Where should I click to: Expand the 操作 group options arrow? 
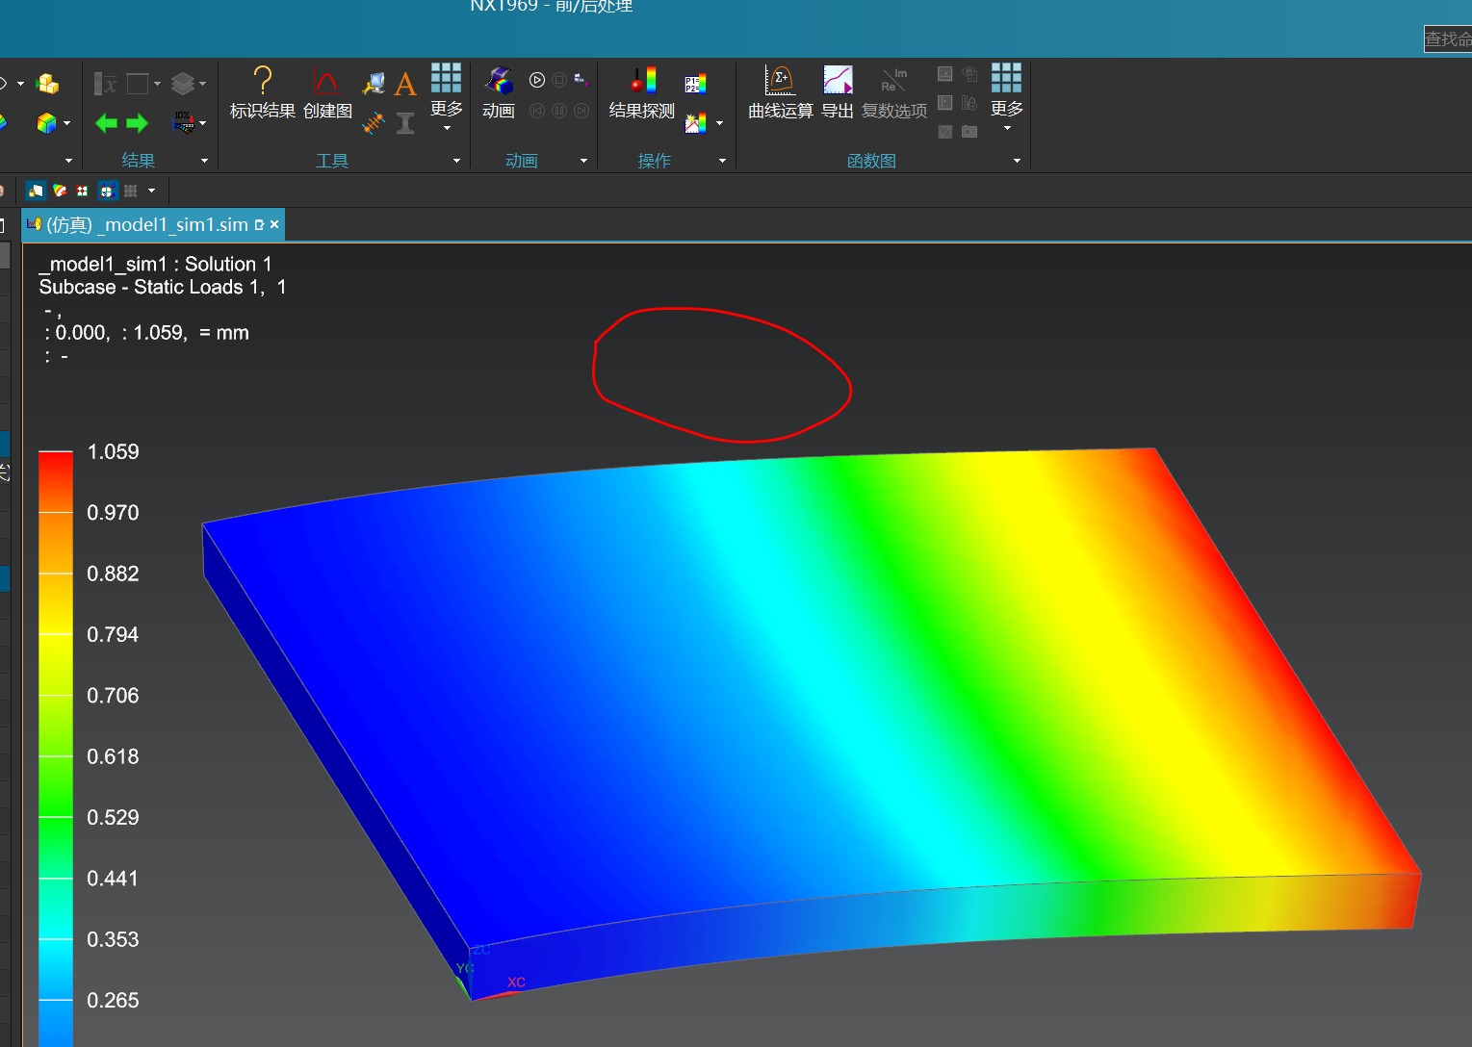pyautogui.click(x=722, y=161)
